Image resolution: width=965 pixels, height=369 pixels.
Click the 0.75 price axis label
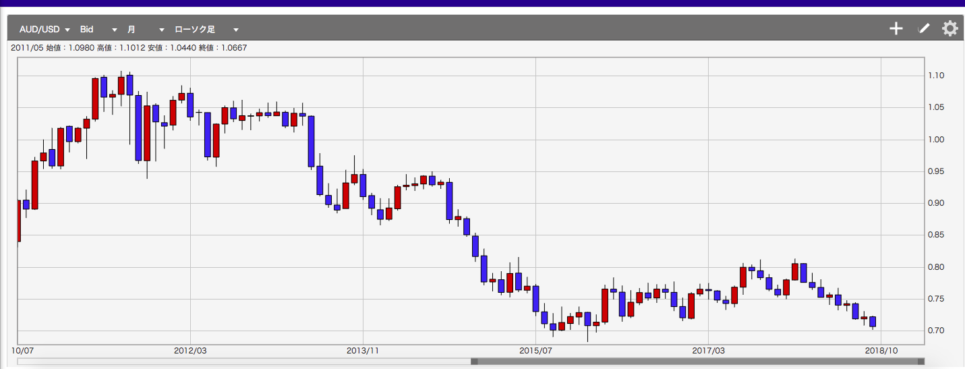click(936, 299)
